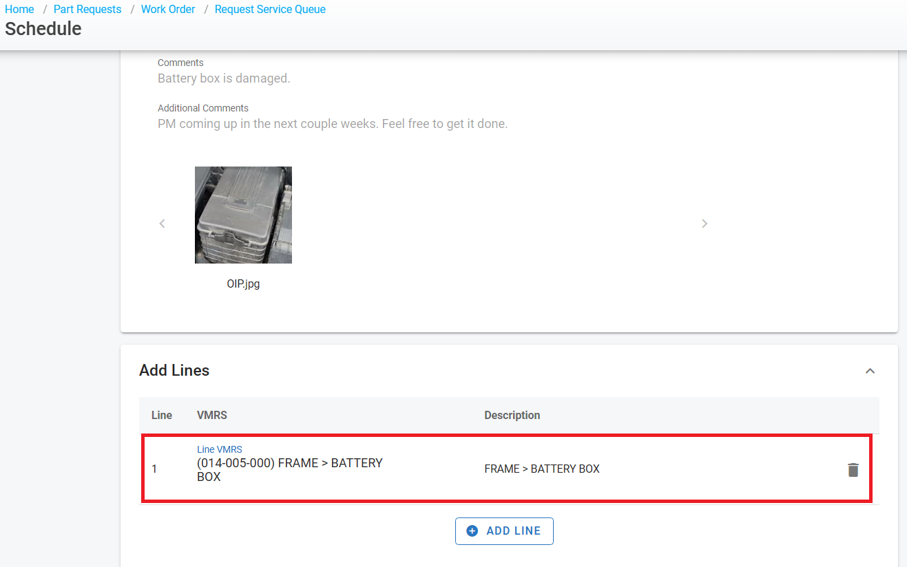Click the FRAME > BATTERY BOX description field
The width and height of the screenshot is (907, 567).
[542, 469]
